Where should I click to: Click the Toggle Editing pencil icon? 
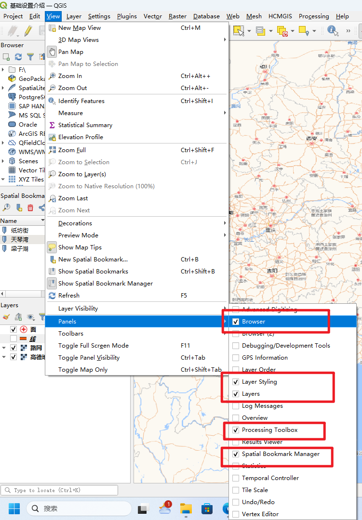pyautogui.click(x=28, y=31)
